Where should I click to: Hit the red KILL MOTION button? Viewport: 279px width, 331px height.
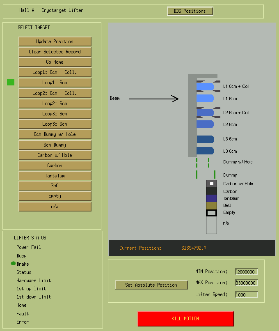tap(185, 319)
